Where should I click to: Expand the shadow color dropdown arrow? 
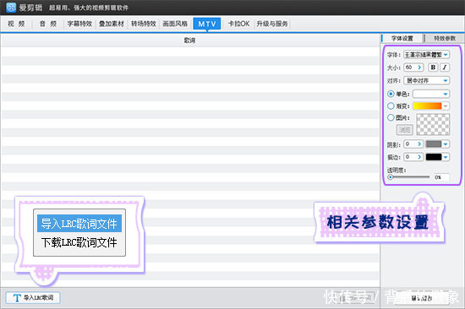coord(446,144)
